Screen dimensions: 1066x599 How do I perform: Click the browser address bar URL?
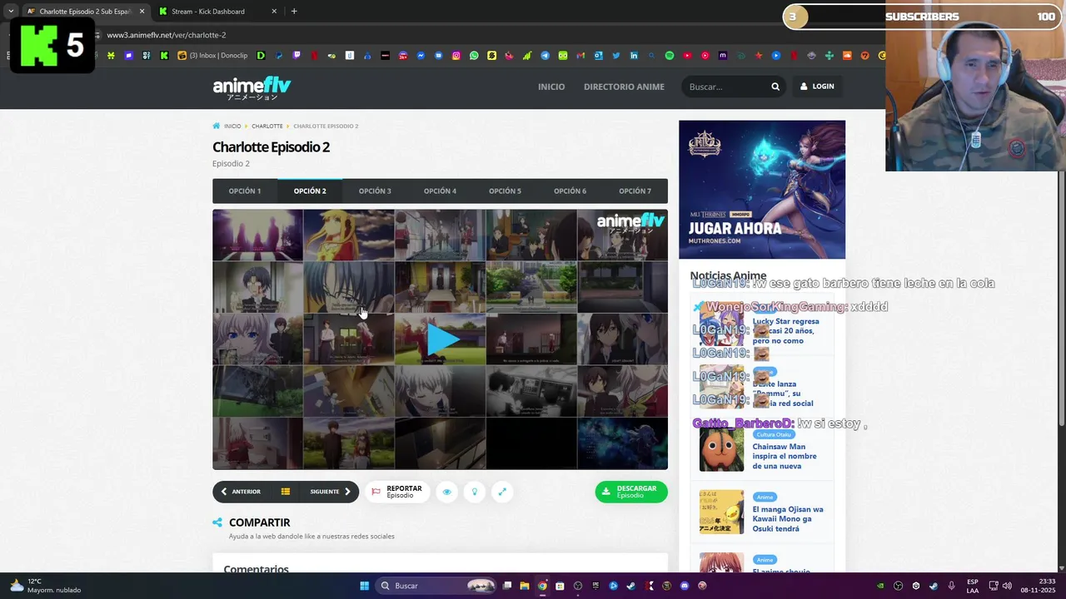(x=167, y=35)
